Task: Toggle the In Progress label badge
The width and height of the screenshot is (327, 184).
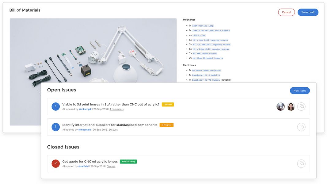Action: coord(167,125)
